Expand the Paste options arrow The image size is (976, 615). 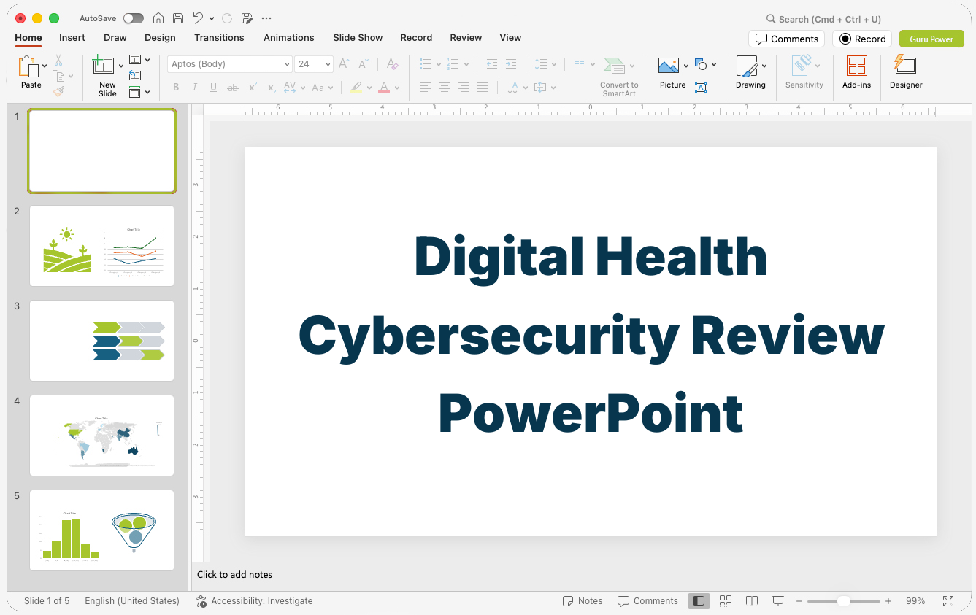(45, 66)
